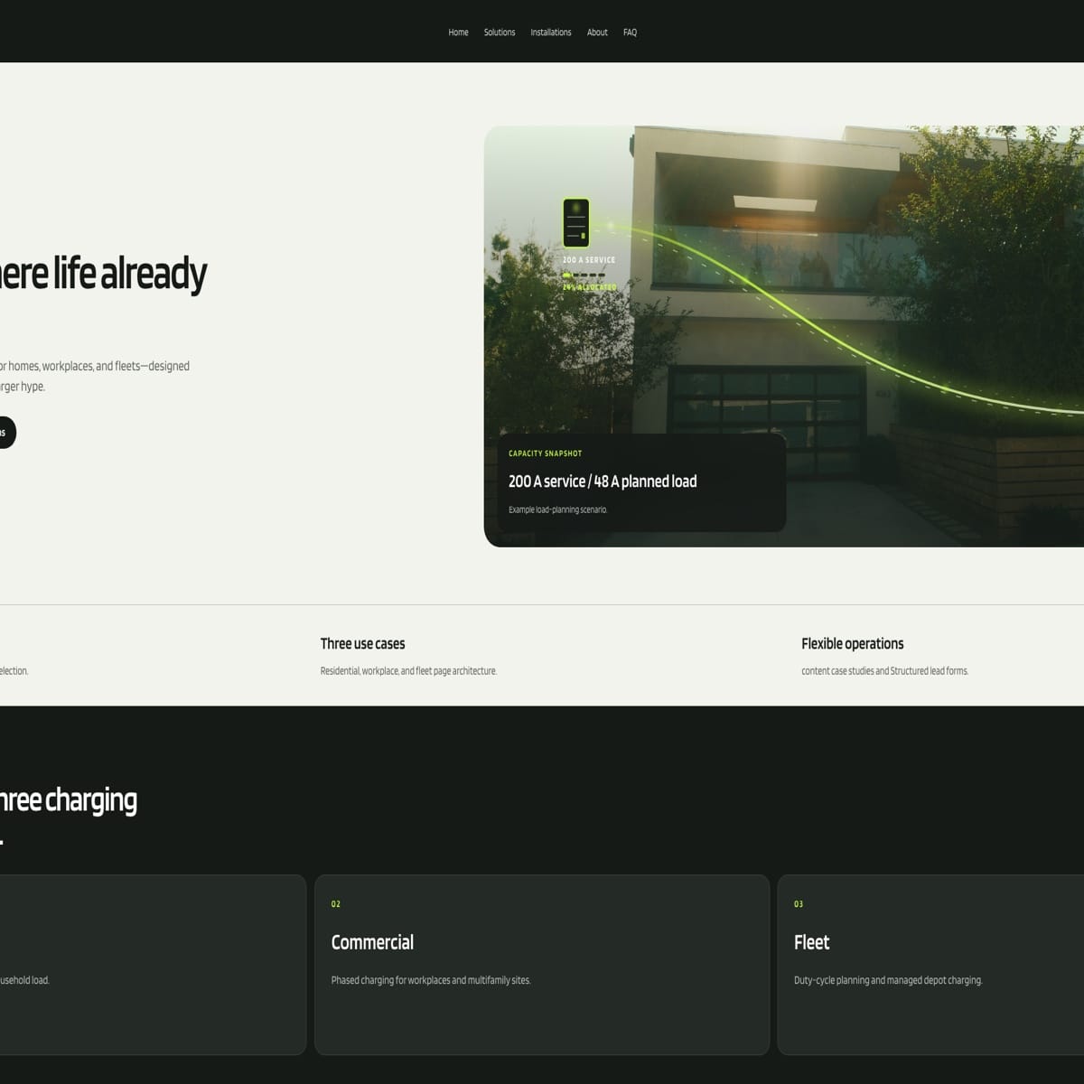1084x1084 pixels.
Task: Go to the Installations page
Action: click(x=551, y=33)
